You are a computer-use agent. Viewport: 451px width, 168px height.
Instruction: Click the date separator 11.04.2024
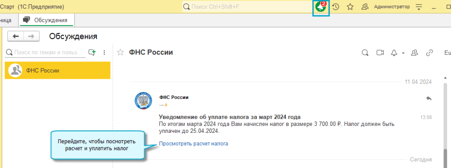(418, 82)
